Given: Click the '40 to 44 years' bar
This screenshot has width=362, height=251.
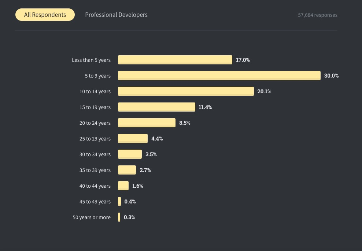Looking at the screenshot, I should click(123, 186).
